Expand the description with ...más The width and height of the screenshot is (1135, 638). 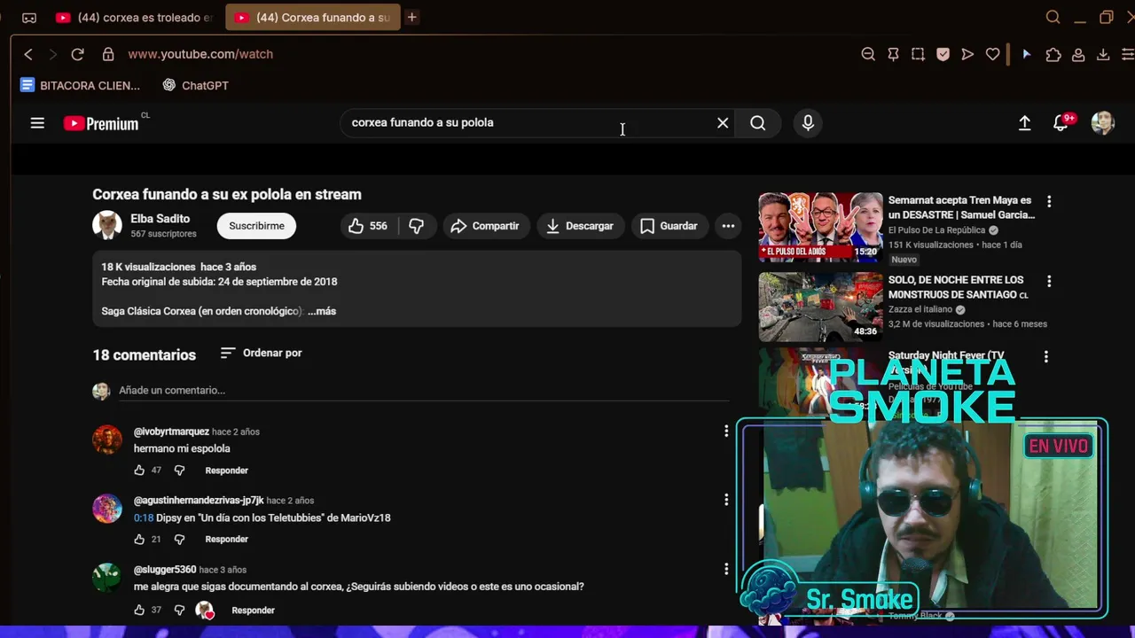(322, 311)
